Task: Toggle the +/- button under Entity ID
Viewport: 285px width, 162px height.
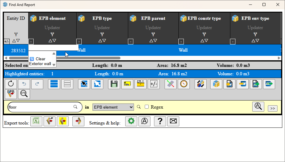Action: 7,41
